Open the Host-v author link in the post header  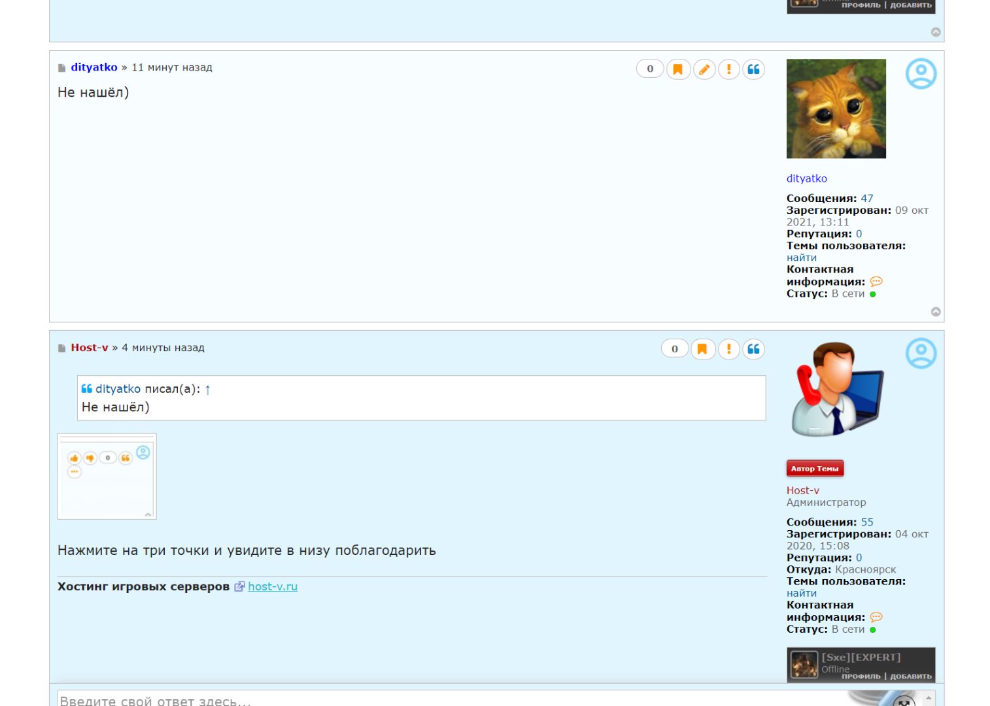pyautogui.click(x=90, y=348)
